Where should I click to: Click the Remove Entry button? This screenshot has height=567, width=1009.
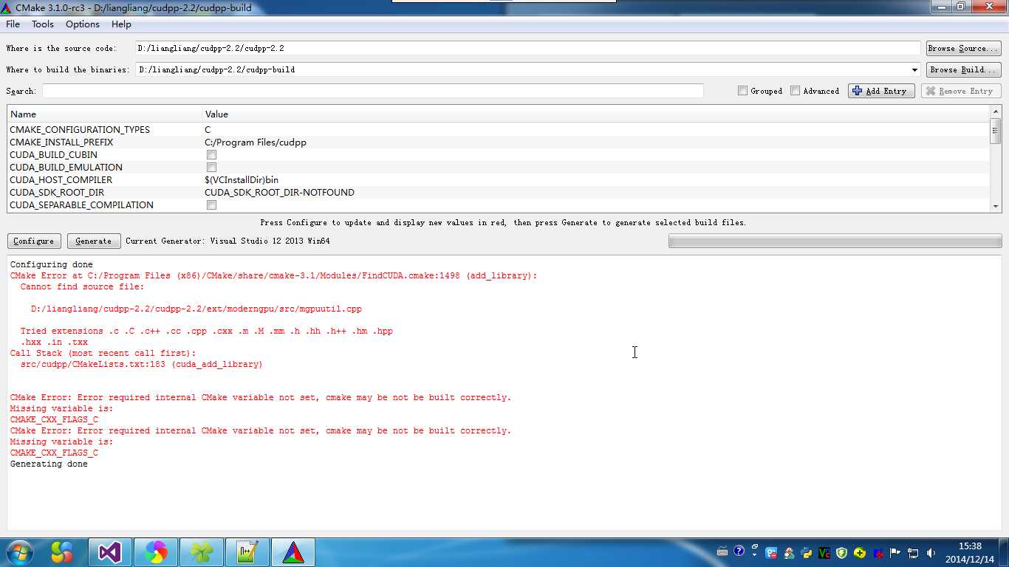coord(961,91)
